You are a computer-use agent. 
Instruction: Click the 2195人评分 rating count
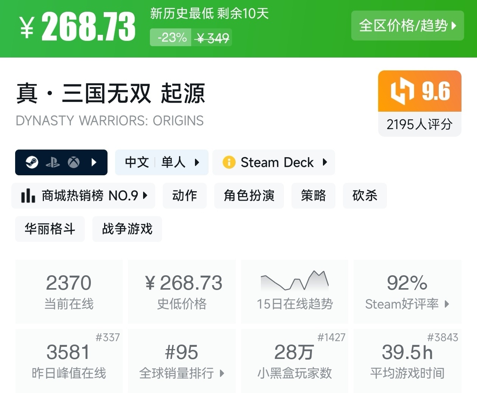point(419,124)
